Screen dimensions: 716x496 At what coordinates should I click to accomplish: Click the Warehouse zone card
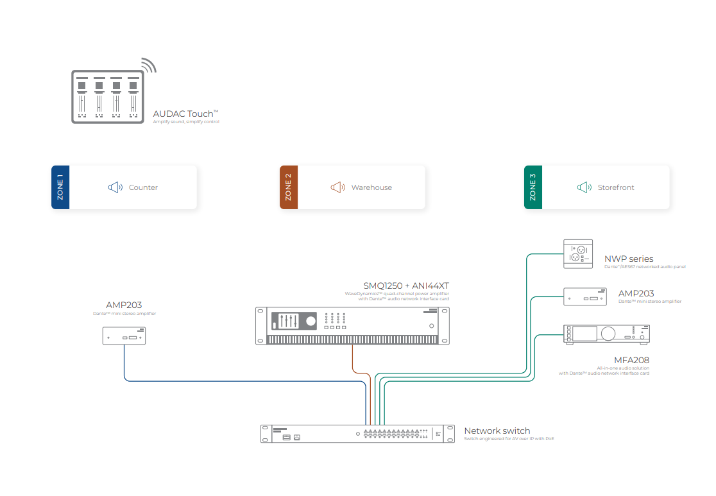tap(352, 187)
